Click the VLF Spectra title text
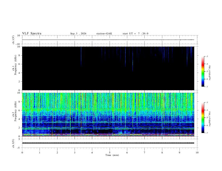 click(32, 34)
